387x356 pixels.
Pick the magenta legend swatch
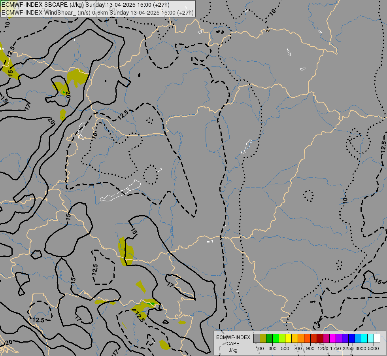(x=333, y=338)
